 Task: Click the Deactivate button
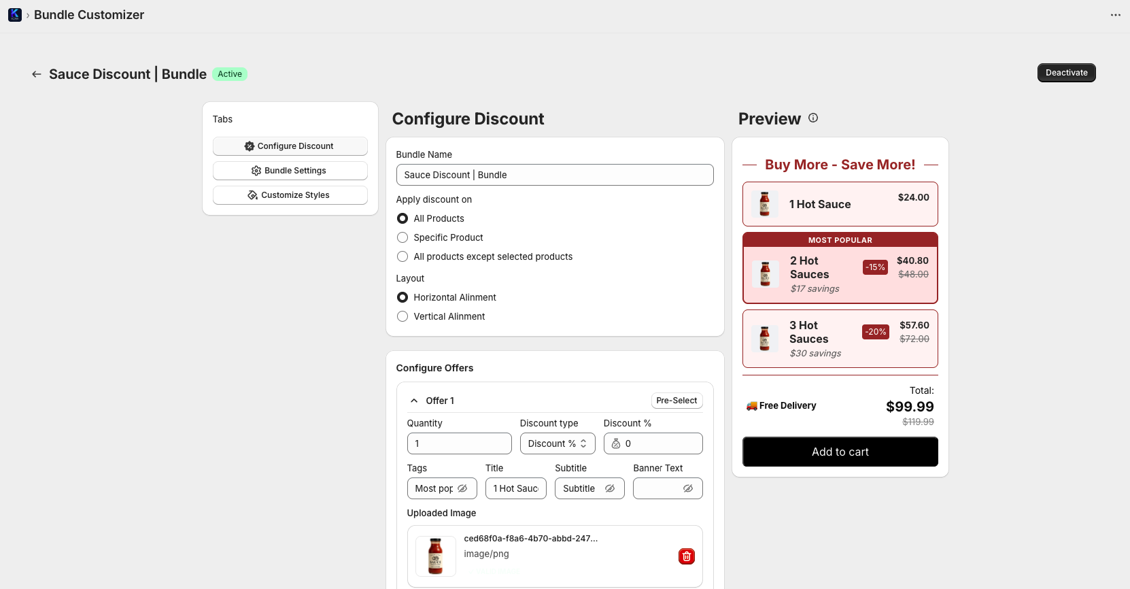click(1066, 73)
